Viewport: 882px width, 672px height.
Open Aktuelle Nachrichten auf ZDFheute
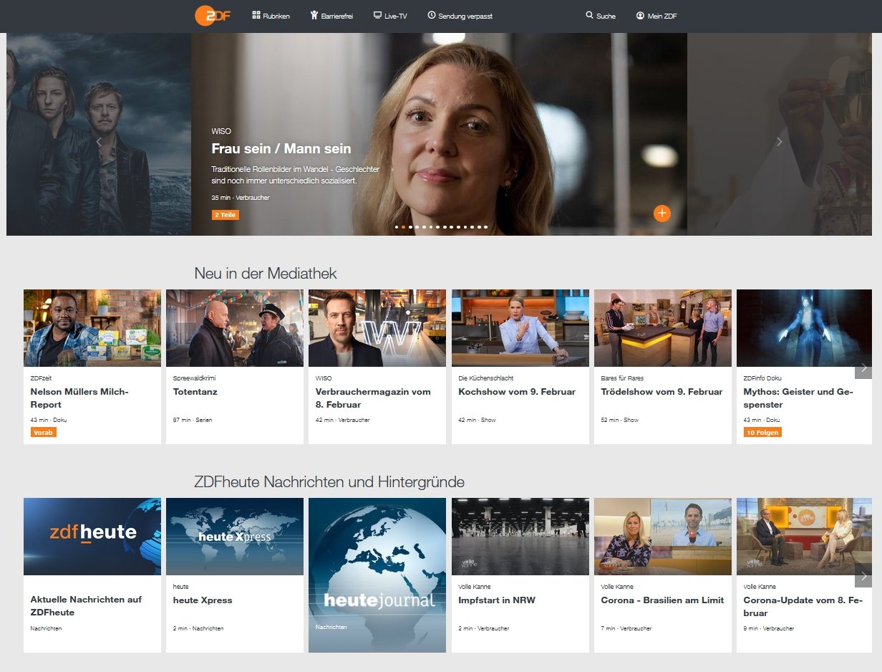tap(86, 606)
